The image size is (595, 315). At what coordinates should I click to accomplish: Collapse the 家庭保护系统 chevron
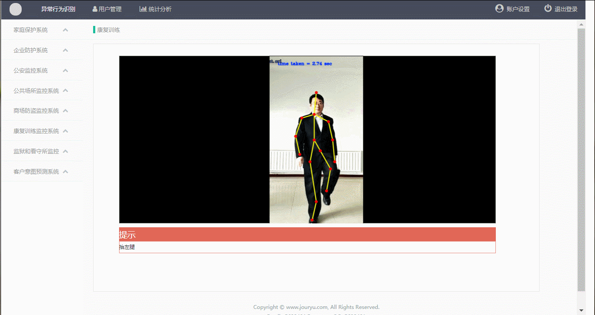coord(65,30)
